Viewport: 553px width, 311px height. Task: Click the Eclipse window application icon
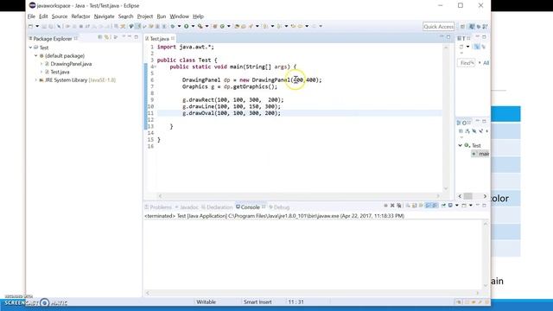(33, 5)
